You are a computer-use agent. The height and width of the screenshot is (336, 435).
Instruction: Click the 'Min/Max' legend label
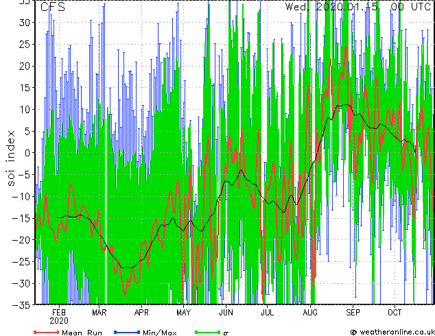click(160, 333)
